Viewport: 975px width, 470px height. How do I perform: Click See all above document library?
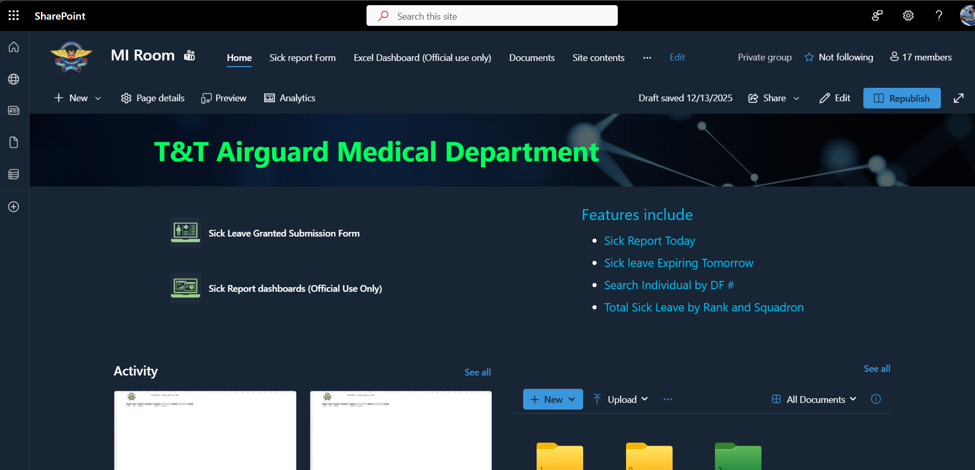(877, 369)
